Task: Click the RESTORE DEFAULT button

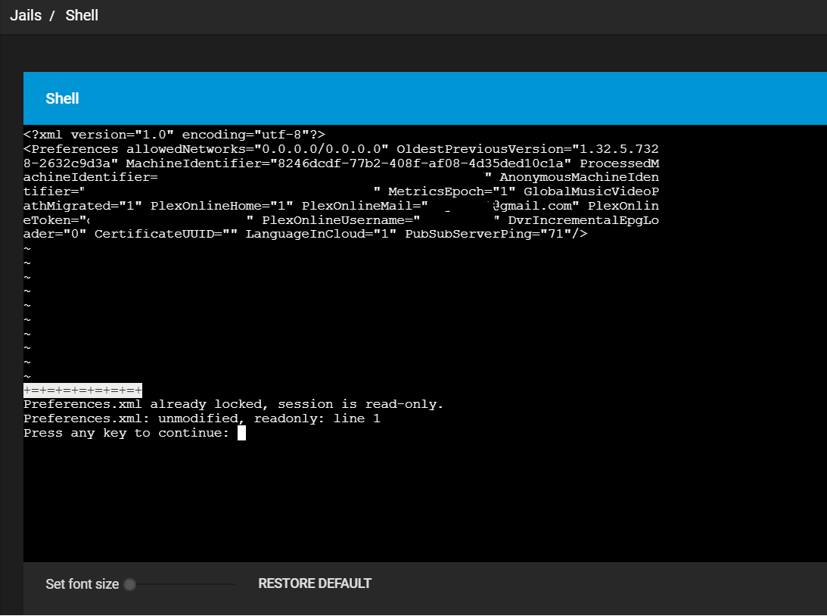Action: (314, 583)
